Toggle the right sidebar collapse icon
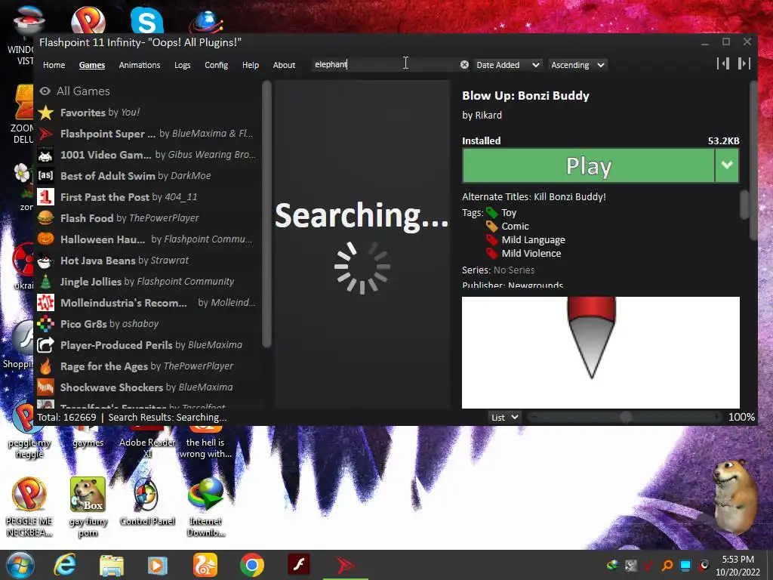Viewport: 773px width, 580px height. (744, 63)
